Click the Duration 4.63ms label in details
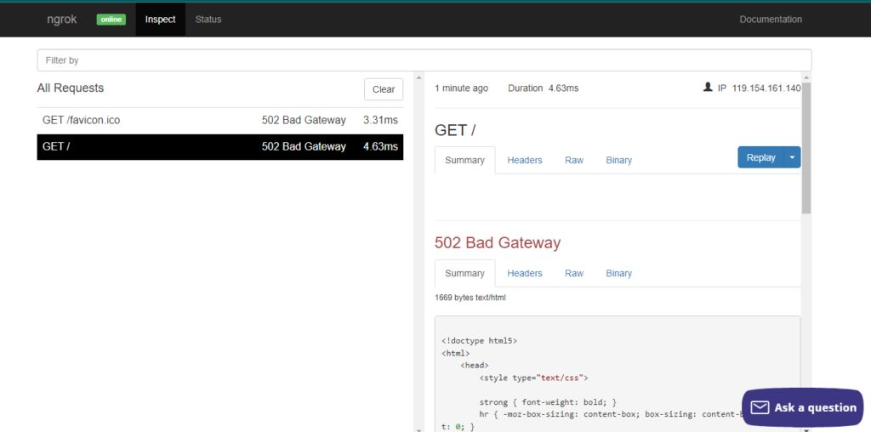Viewport: 871px width, 432px height. click(x=544, y=88)
